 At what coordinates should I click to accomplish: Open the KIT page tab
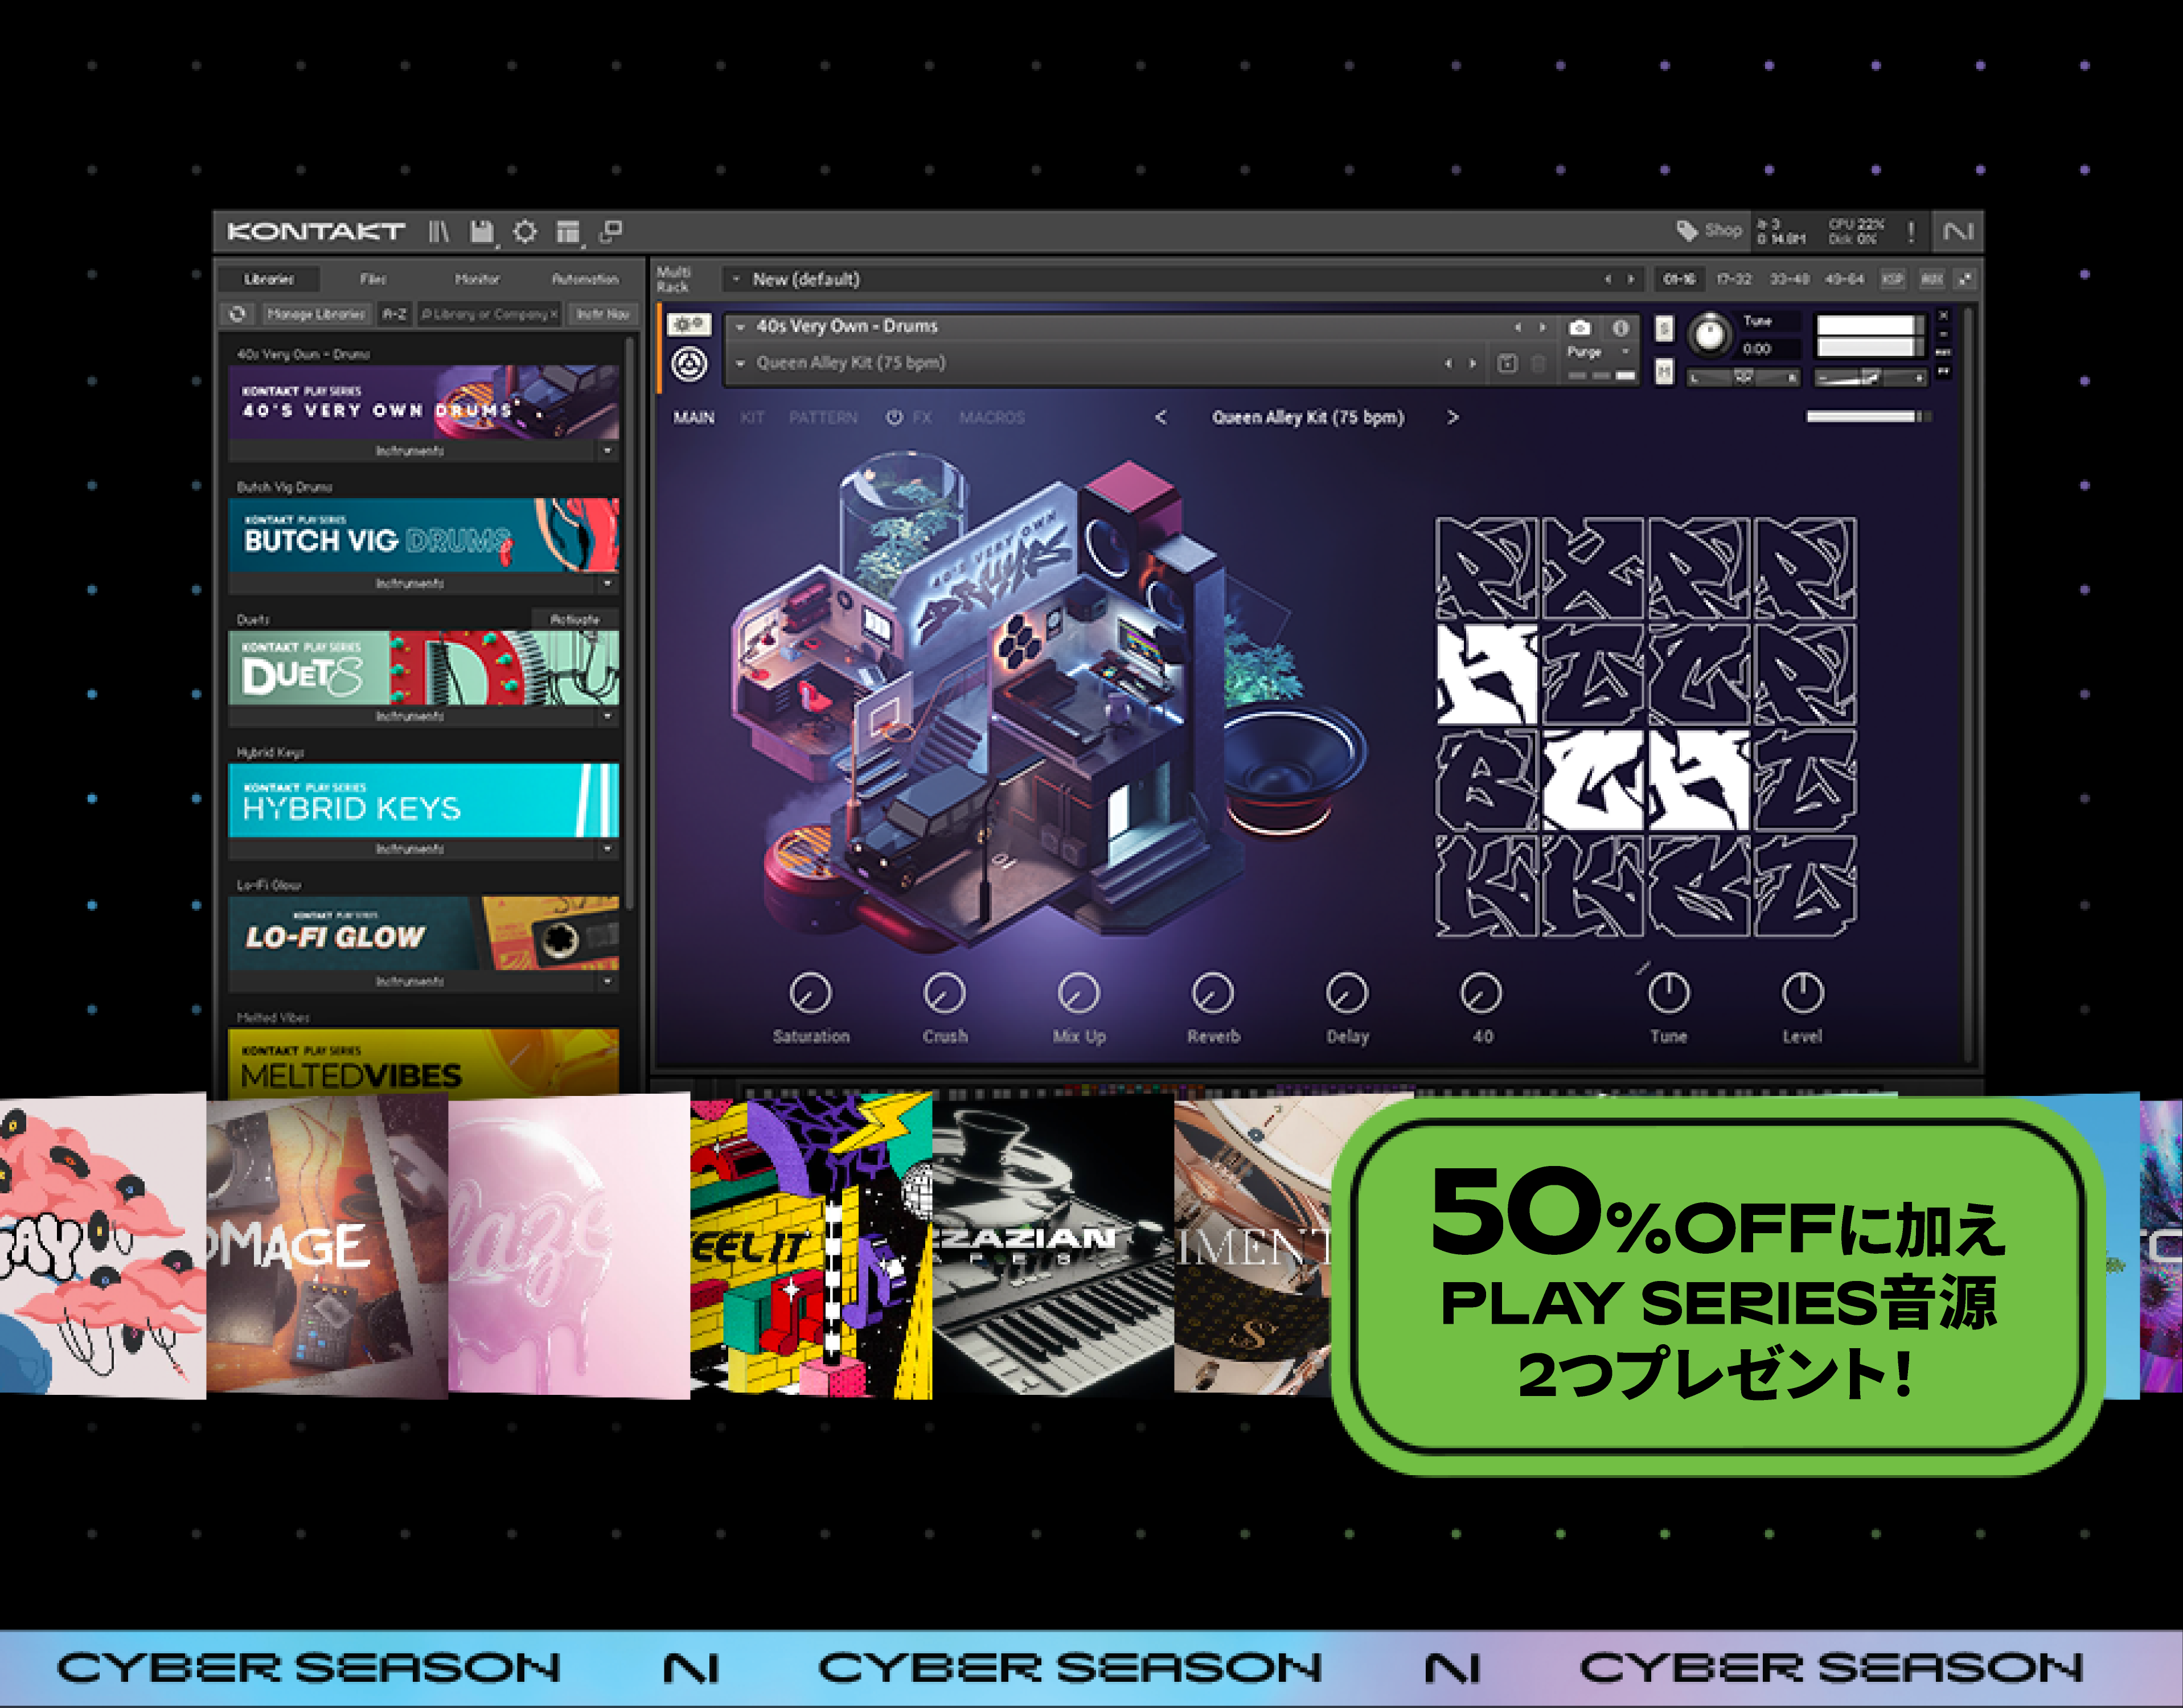point(752,417)
